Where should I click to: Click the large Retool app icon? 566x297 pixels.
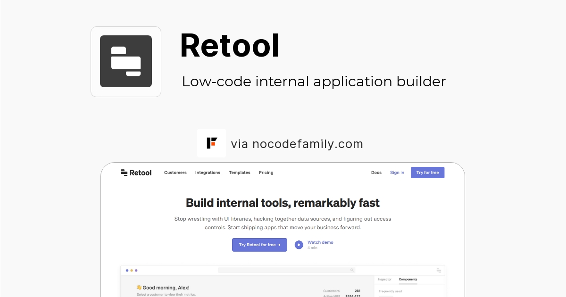[x=125, y=61]
